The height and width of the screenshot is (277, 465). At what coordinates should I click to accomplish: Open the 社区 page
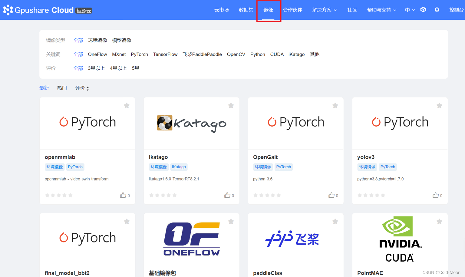pos(352,10)
